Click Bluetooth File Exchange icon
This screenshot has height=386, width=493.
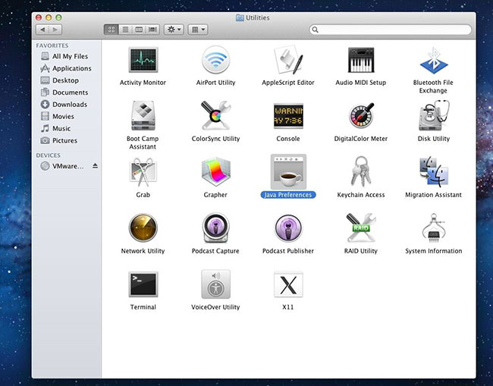coord(433,61)
